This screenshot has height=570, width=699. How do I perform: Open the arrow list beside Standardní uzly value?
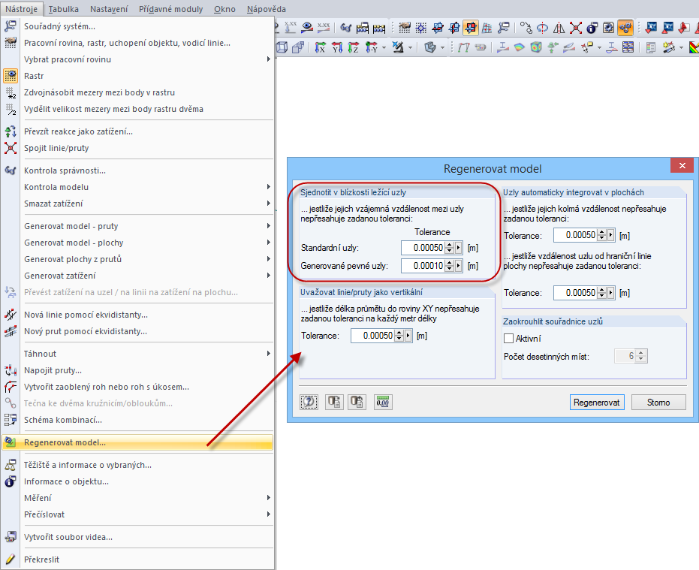[x=458, y=248]
